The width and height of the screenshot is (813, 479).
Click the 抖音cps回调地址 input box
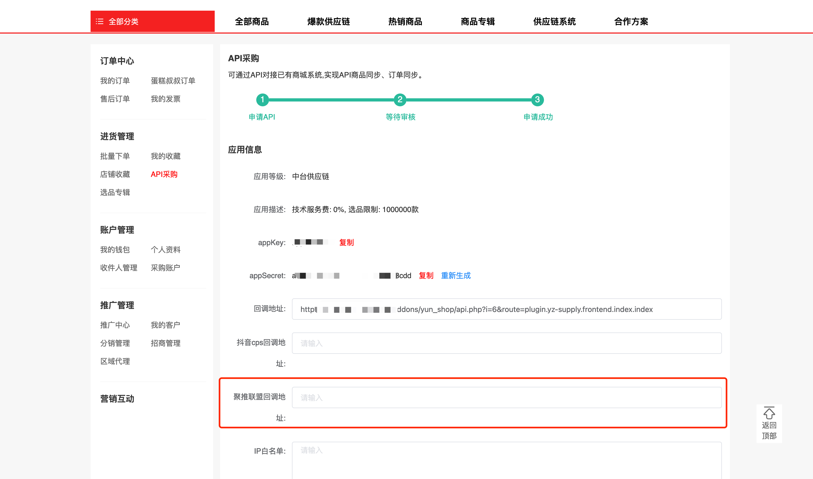pyautogui.click(x=506, y=343)
